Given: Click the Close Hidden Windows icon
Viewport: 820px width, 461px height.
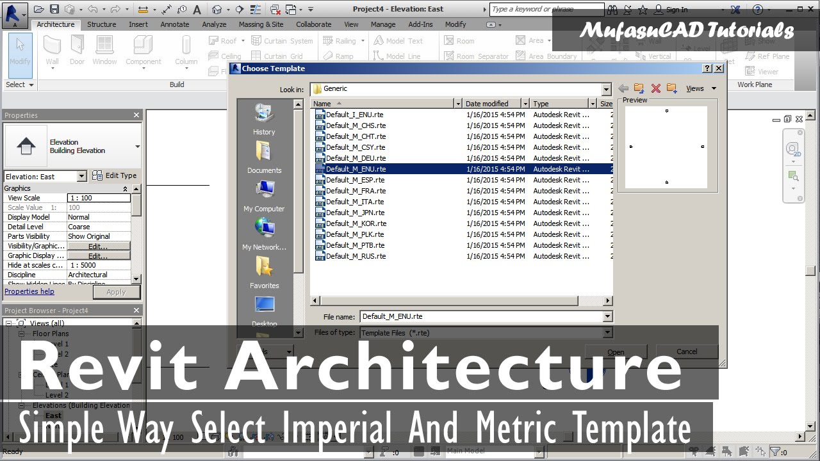Looking at the screenshot, I should click(x=275, y=10).
